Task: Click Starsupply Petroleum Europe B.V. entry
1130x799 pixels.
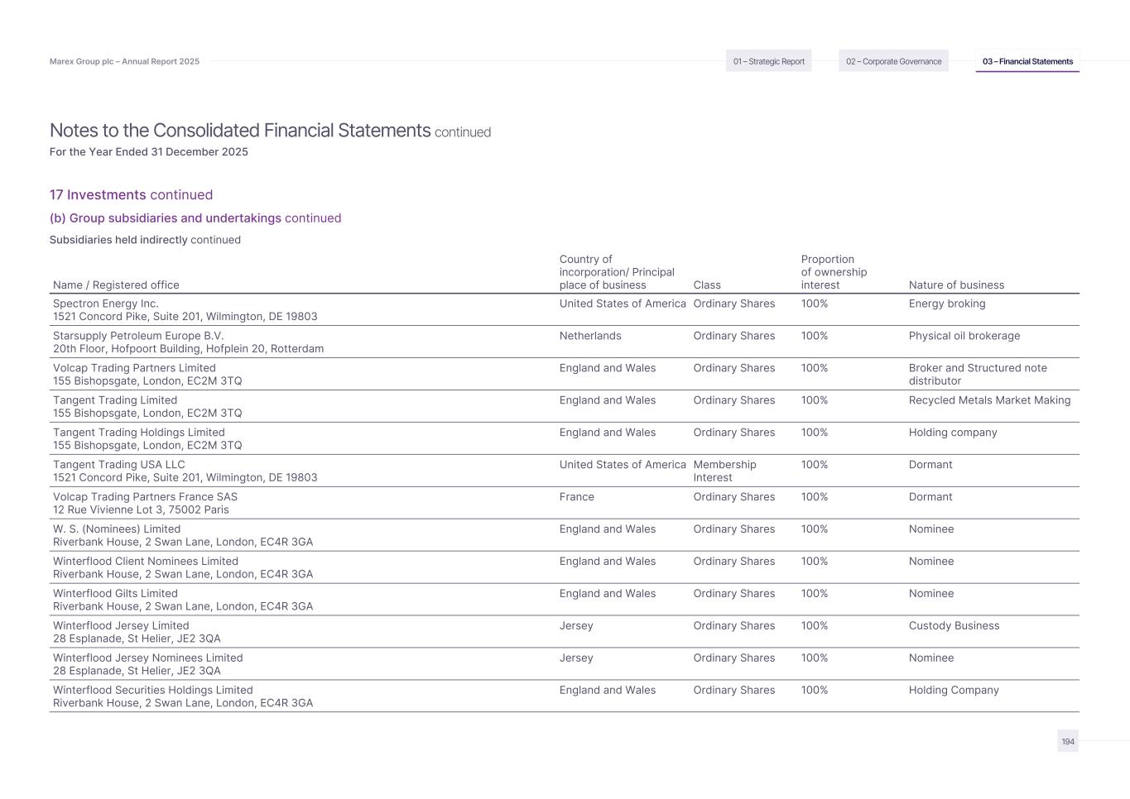Action: (x=138, y=336)
